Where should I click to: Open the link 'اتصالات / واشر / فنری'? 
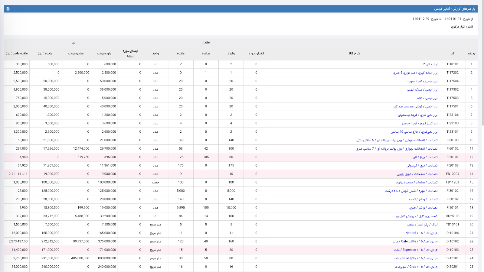(x=424, y=208)
